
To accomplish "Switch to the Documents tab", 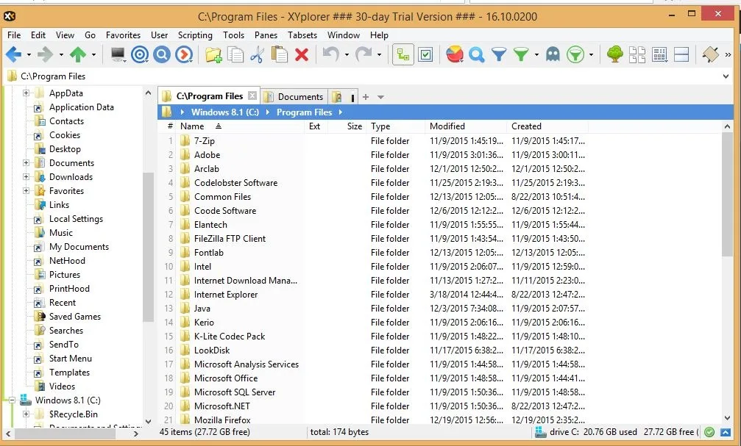I will coord(294,97).
